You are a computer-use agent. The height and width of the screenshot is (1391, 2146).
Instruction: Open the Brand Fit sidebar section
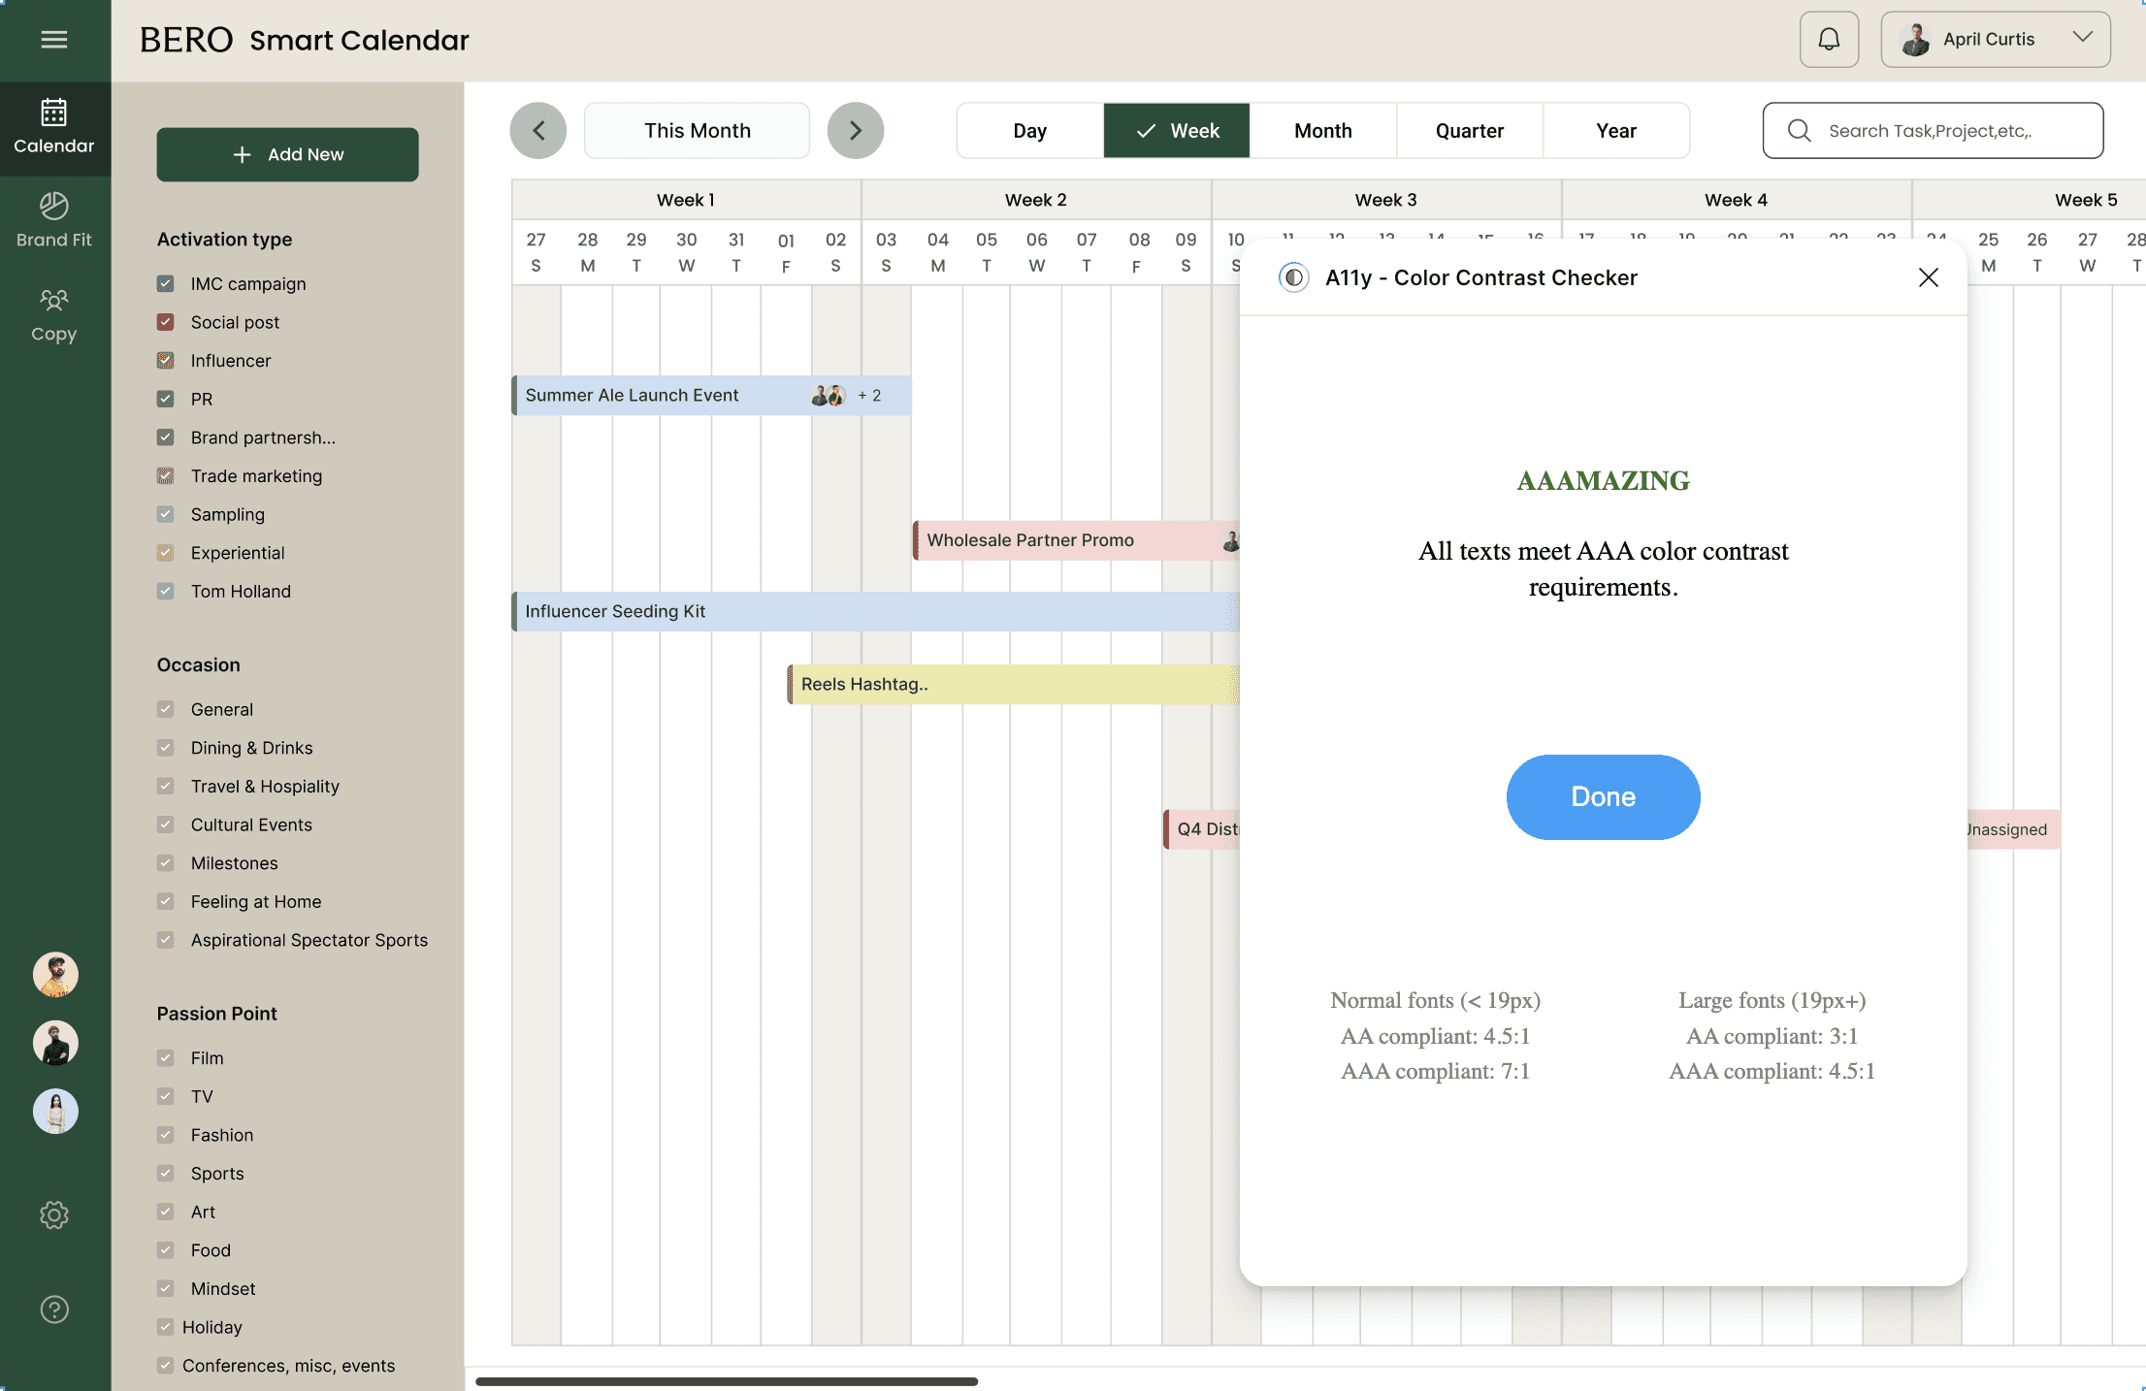(54, 219)
